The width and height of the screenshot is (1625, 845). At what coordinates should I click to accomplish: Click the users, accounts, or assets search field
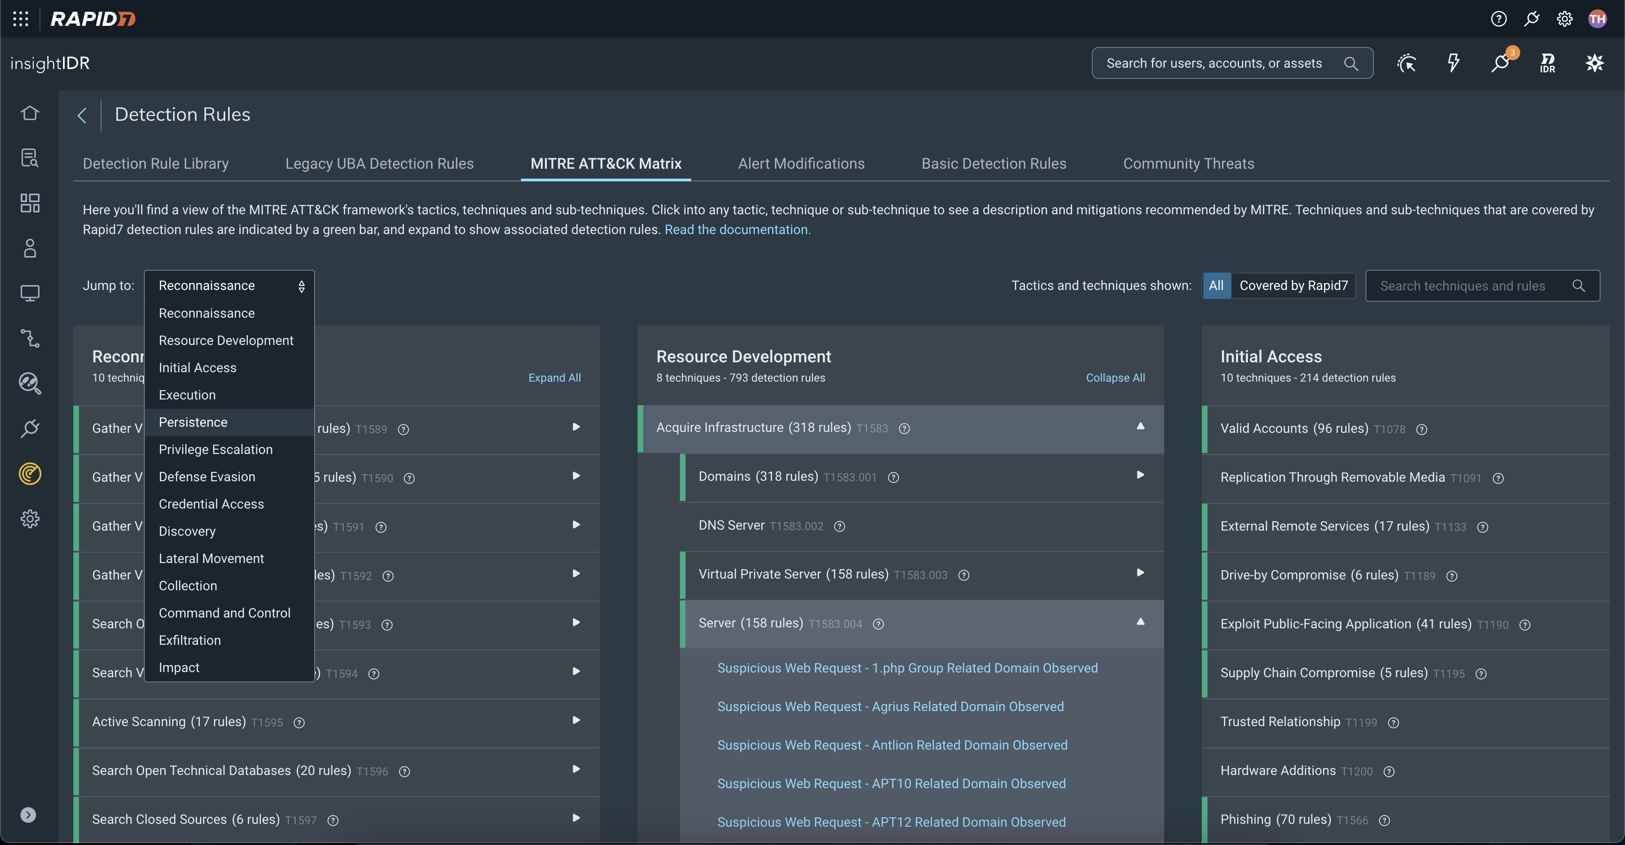[1232, 63]
